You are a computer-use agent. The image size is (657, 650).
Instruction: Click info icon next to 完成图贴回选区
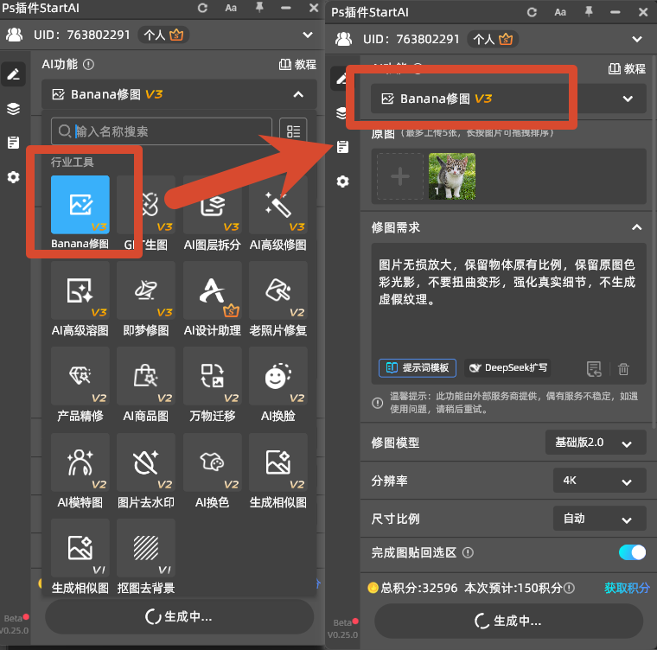click(x=468, y=553)
